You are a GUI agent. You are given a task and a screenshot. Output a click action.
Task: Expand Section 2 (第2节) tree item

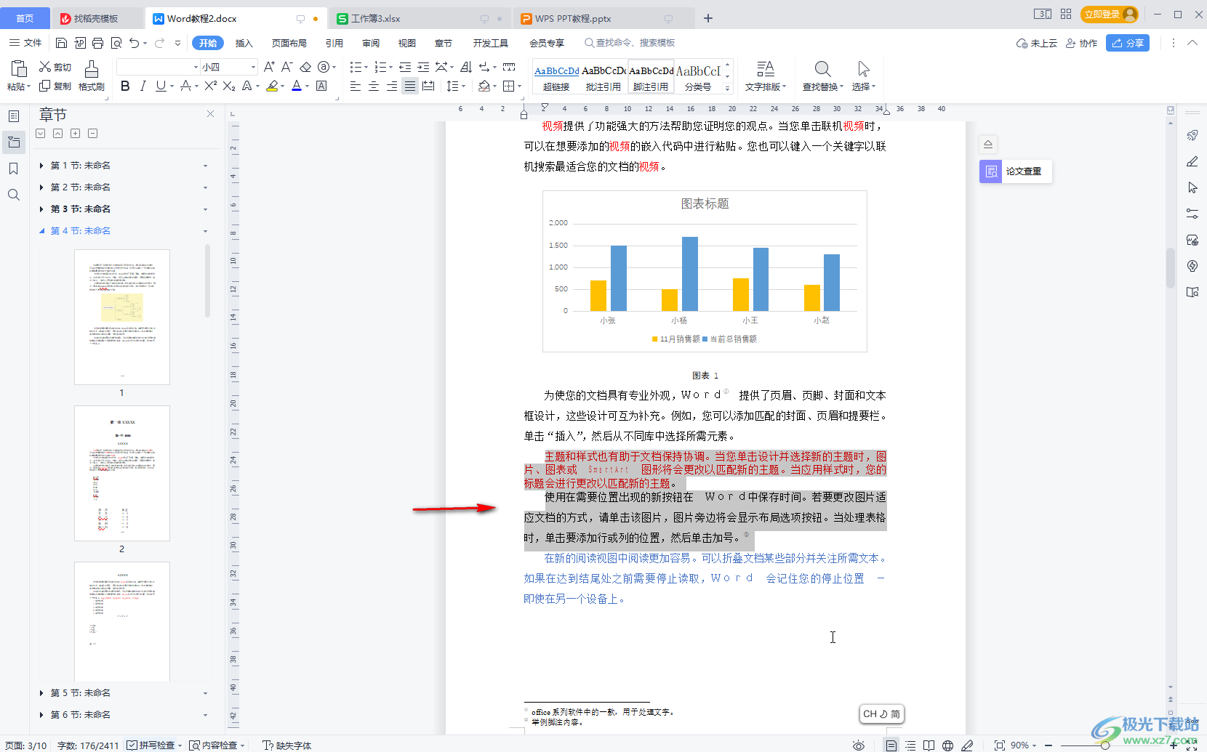click(41, 187)
